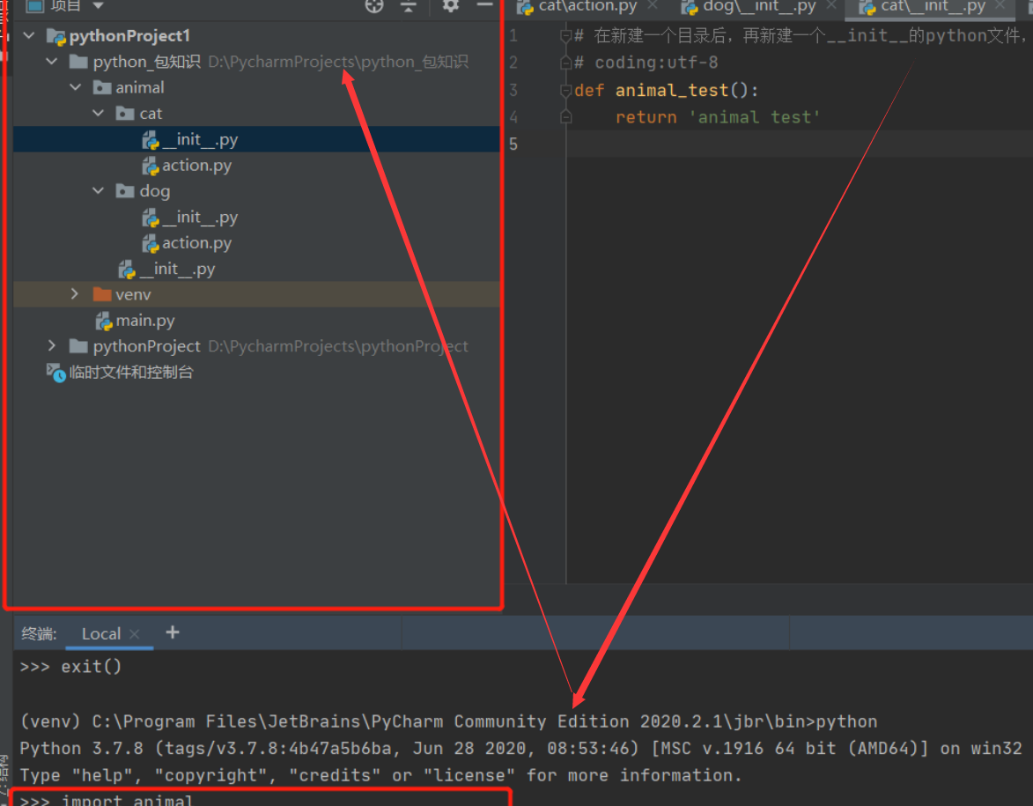Close the dog\__init__.py tab
The height and width of the screenshot is (806, 1033).
(x=830, y=5)
